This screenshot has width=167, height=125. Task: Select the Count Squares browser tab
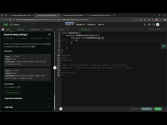(x=73, y=15)
